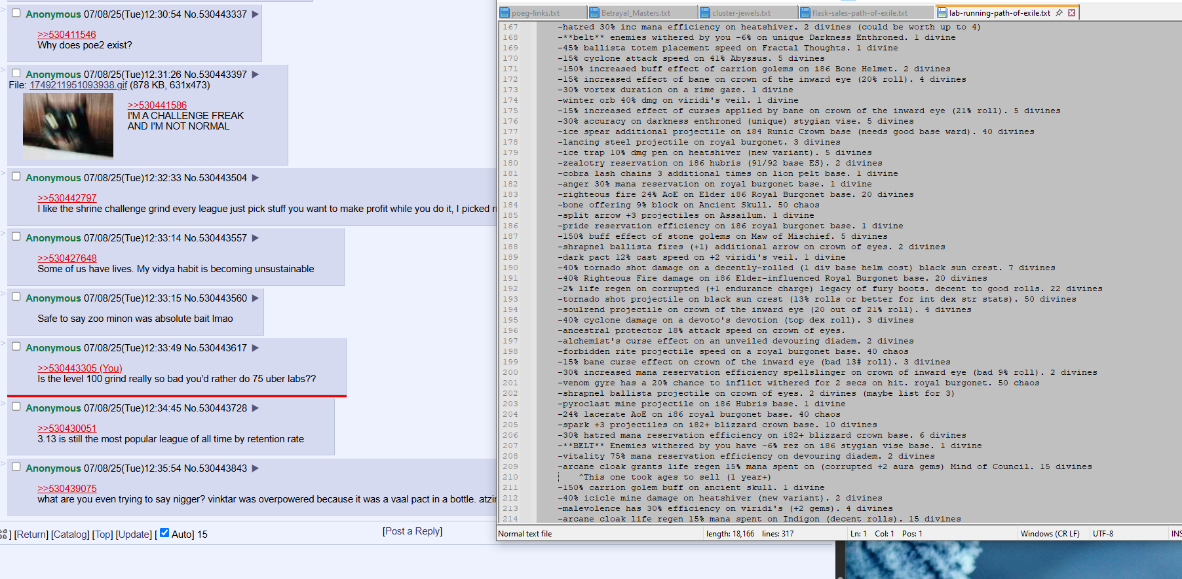Expand the post menu arrow for No.530443560
The width and height of the screenshot is (1182, 579).
[x=256, y=298]
